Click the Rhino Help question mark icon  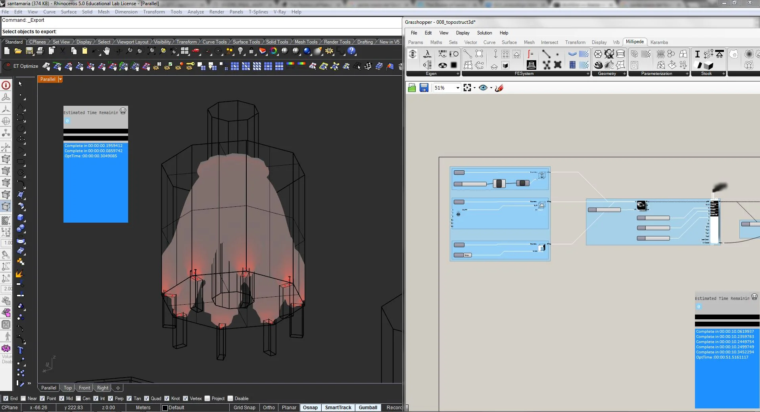[351, 51]
